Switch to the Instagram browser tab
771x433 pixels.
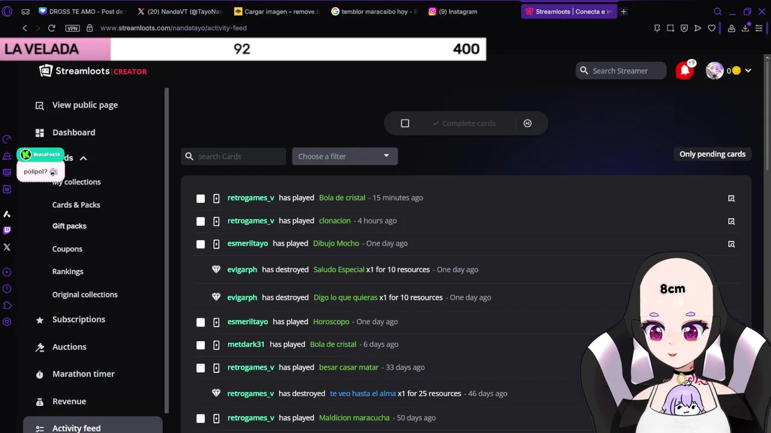coord(458,11)
